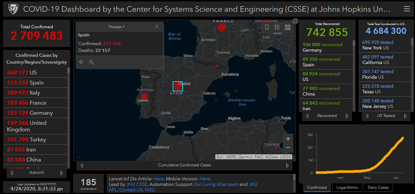
Task: Select US 80 934 recovered row
Action: tap(326, 77)
